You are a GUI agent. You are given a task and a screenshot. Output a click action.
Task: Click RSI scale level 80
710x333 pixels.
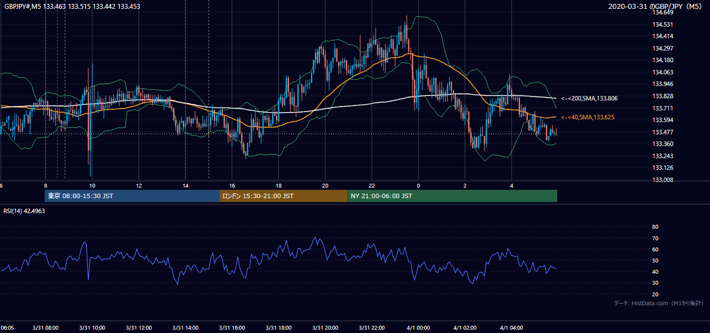coord(655,227)
